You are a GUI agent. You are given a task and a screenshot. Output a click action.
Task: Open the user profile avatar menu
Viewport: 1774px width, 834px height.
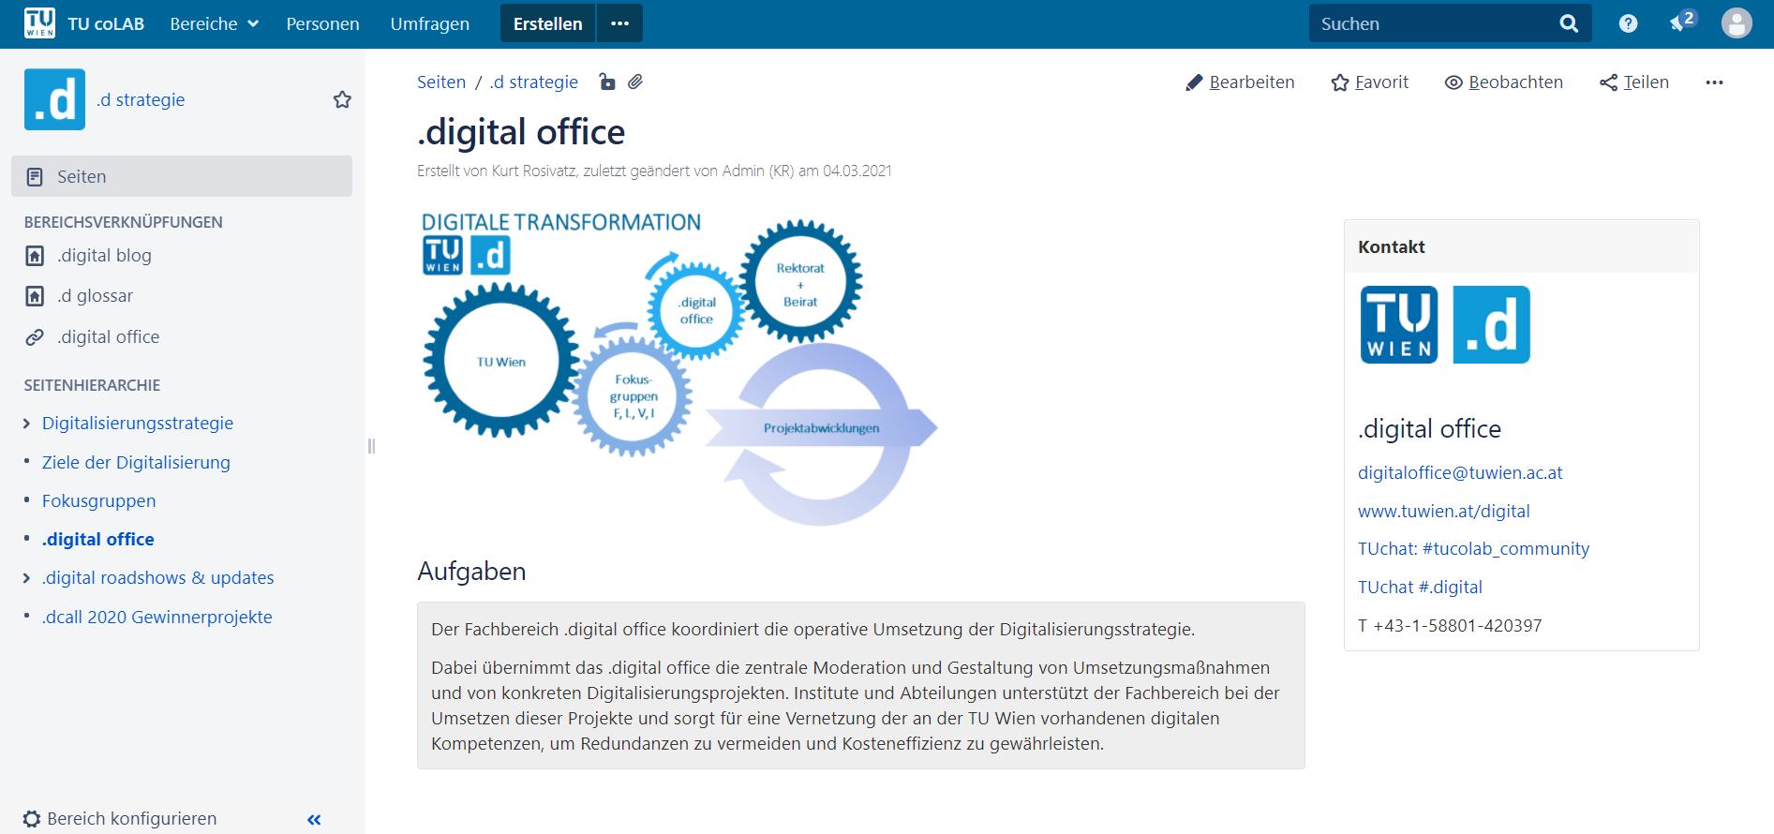click(x=1737, y=23)
